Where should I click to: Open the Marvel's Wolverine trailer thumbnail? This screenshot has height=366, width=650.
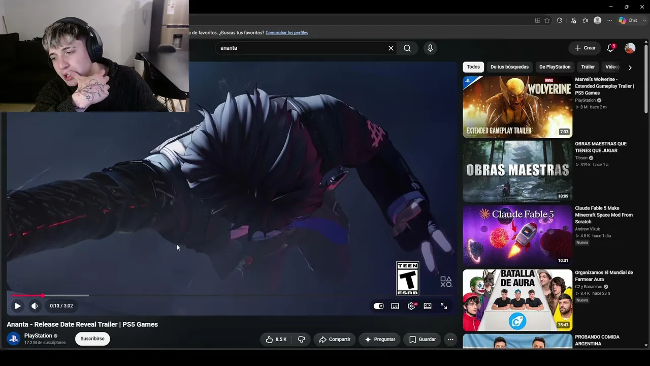[517, 107]
